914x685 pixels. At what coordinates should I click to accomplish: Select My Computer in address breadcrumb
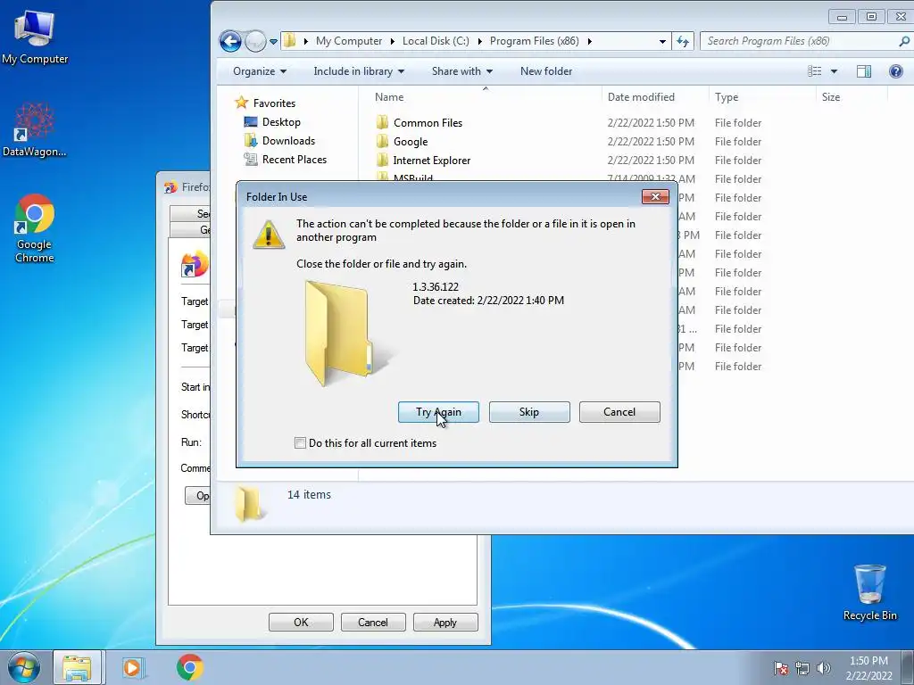pyautogui.click(x=349, y=41)
